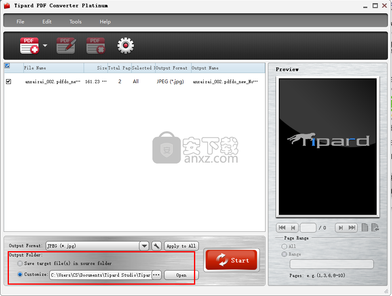
Task: Click the page range input field
Action: (331, 264)
